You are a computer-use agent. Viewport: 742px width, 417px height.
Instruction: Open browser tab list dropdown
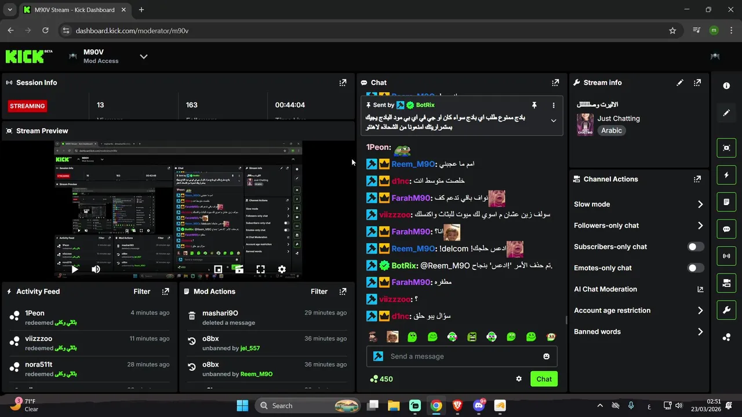[x=10, y=10]
